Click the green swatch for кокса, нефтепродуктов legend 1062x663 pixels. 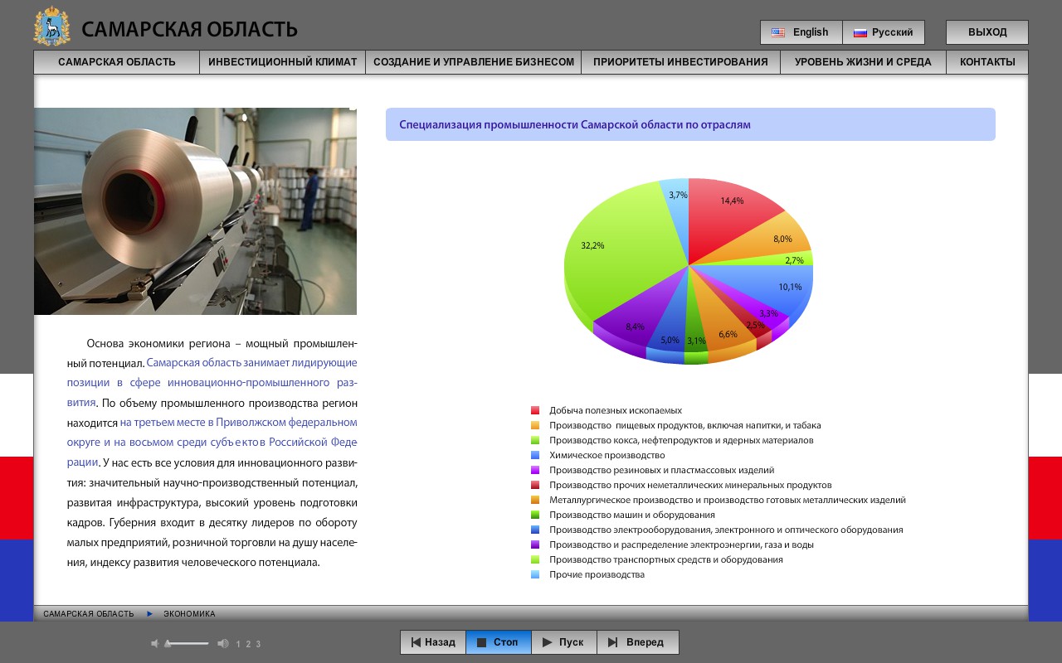tap(535, 440)
